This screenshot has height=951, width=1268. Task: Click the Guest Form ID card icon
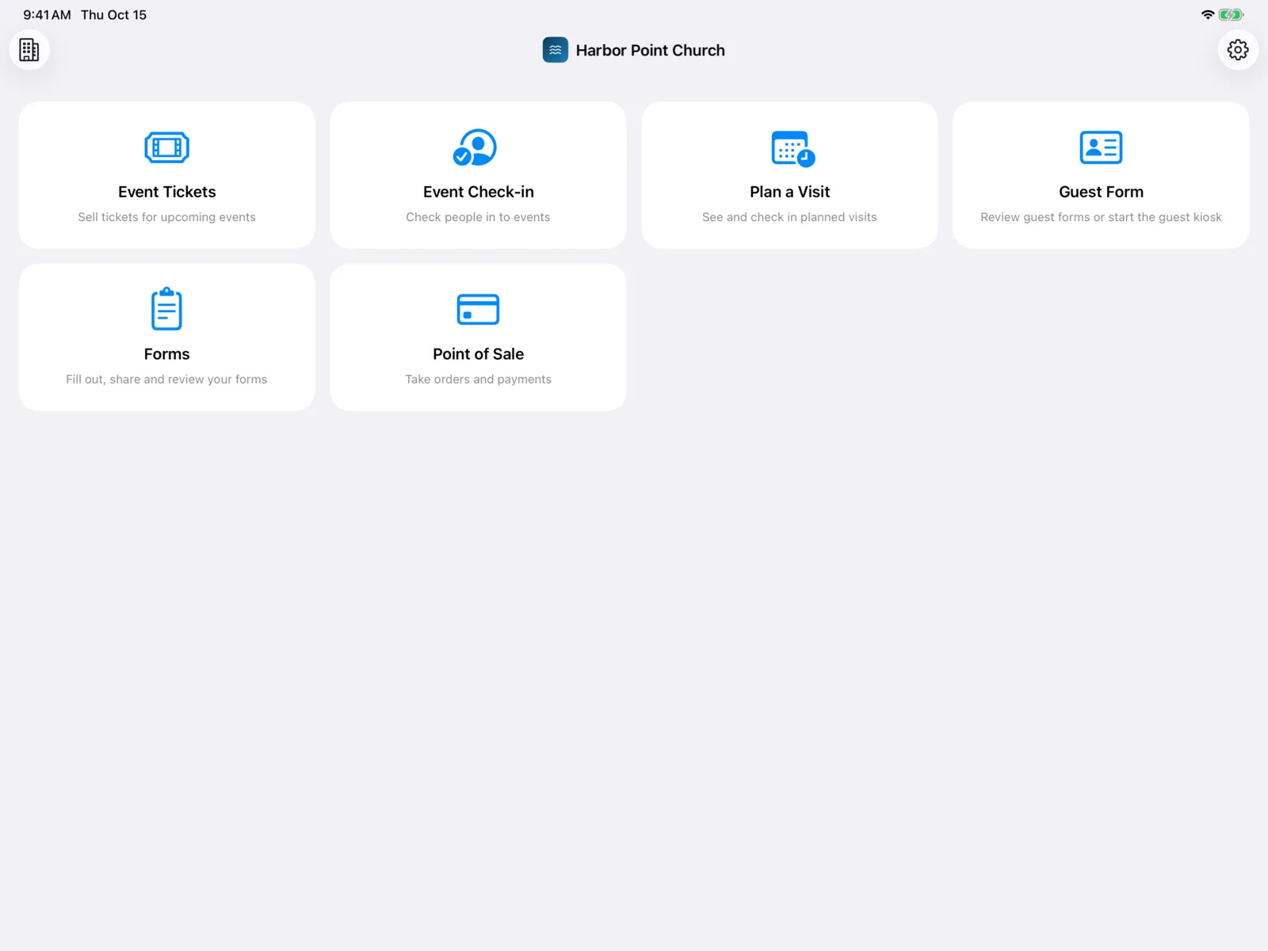pyautogui.click(x=1101, y=147)
